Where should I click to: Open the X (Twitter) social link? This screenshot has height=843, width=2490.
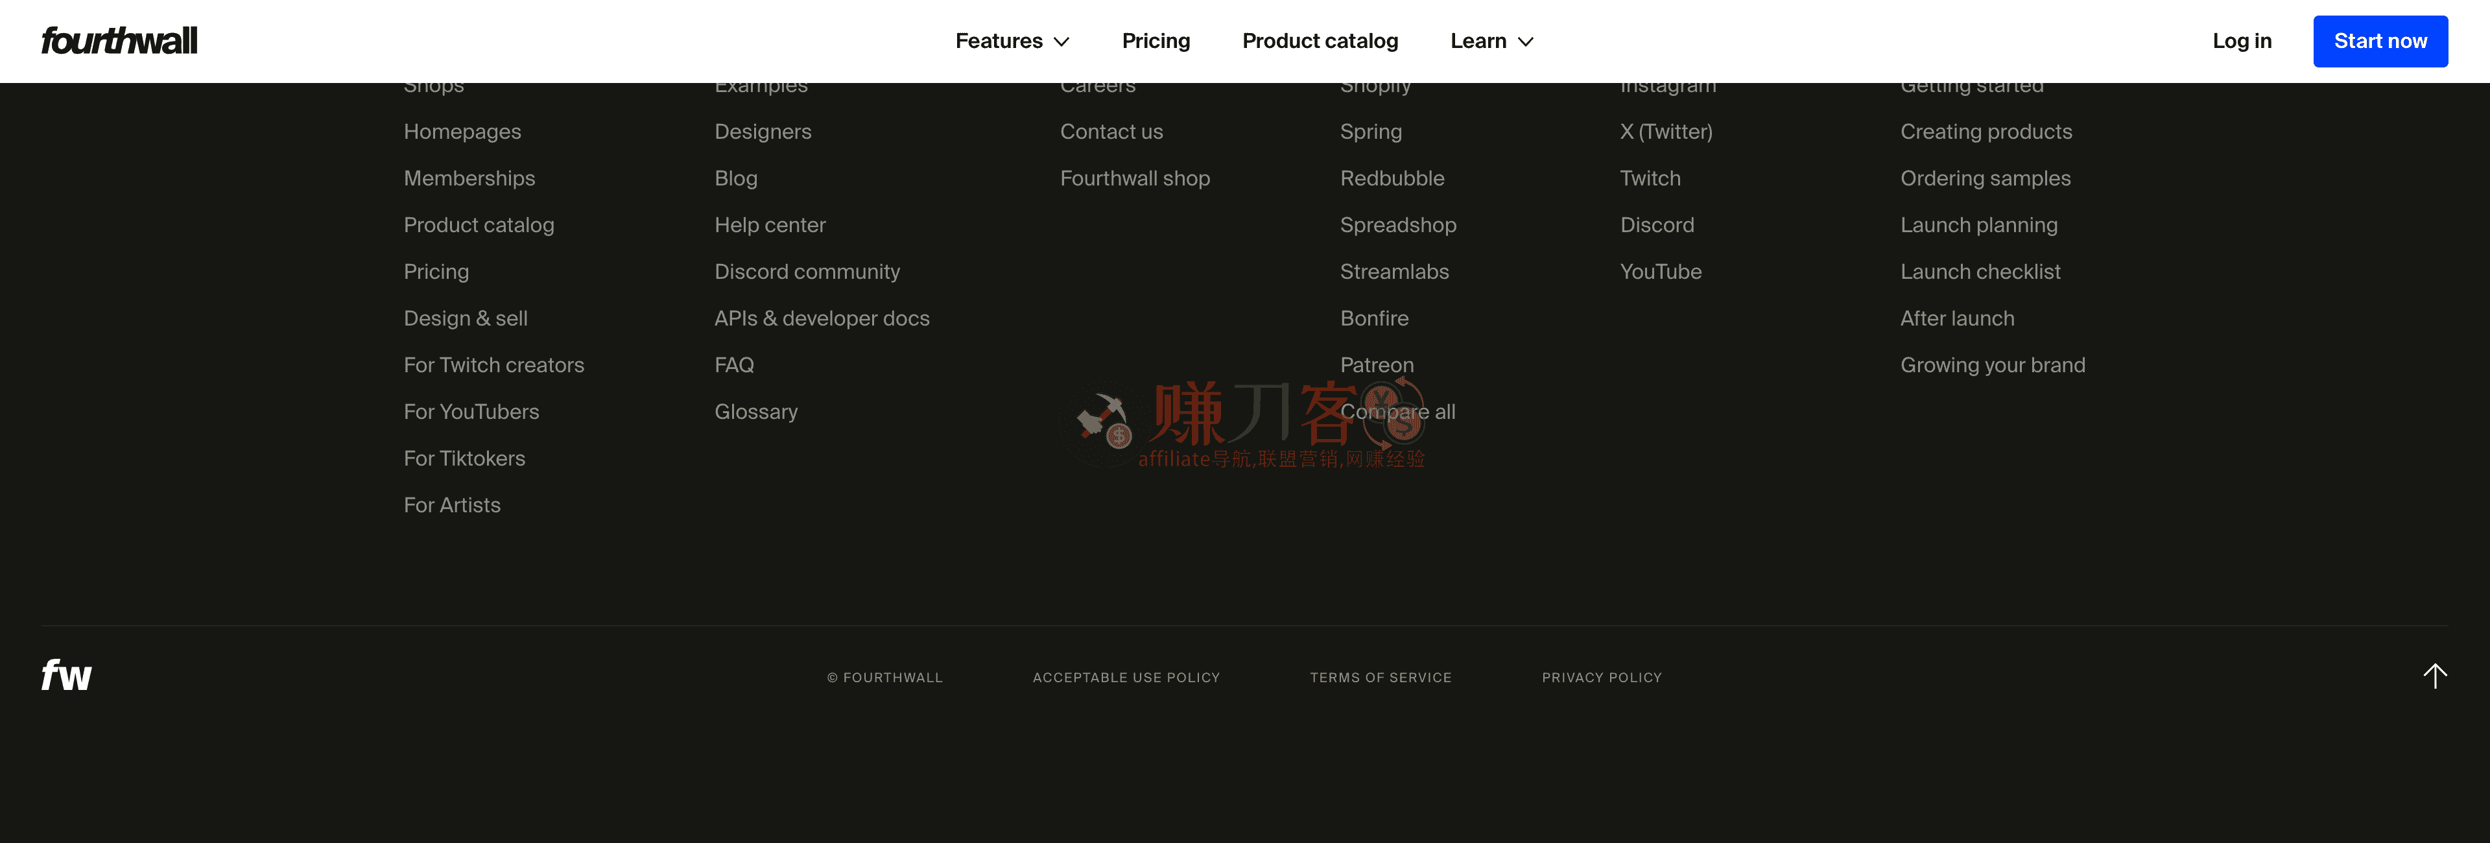click(x=1665, y=132)
